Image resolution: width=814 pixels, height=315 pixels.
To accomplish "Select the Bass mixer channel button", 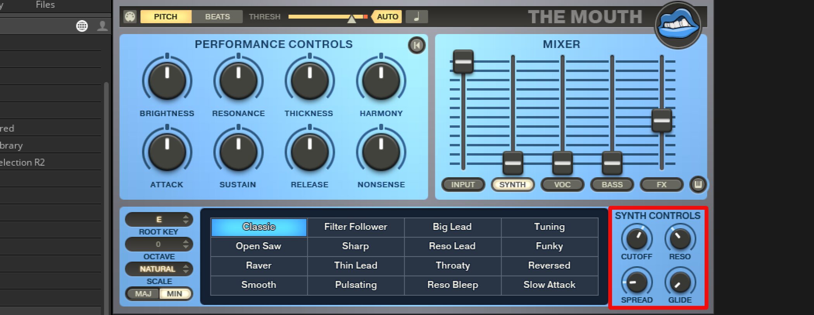I will point(612,185).
